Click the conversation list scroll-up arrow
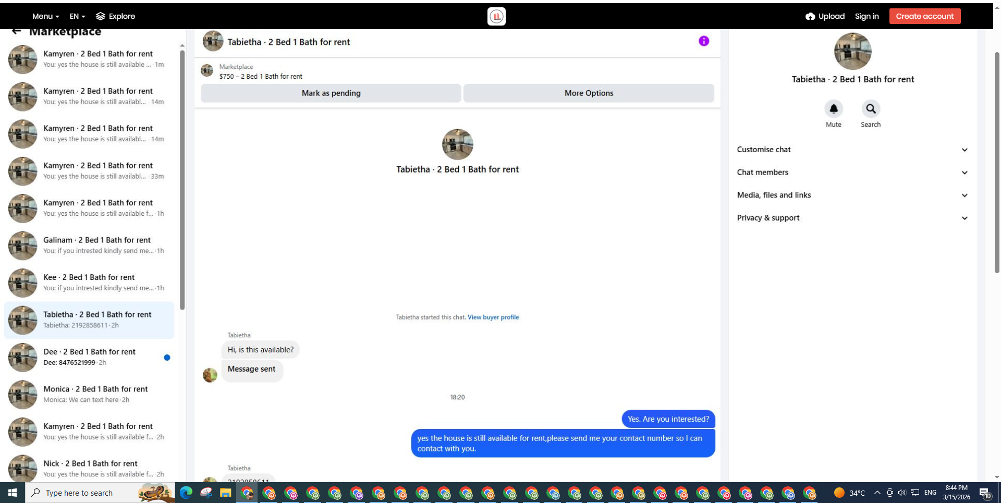 point(182,45)
